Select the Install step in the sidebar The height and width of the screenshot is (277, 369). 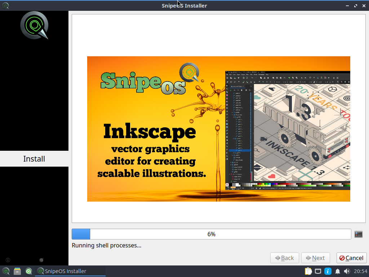(x=34, y=159)
